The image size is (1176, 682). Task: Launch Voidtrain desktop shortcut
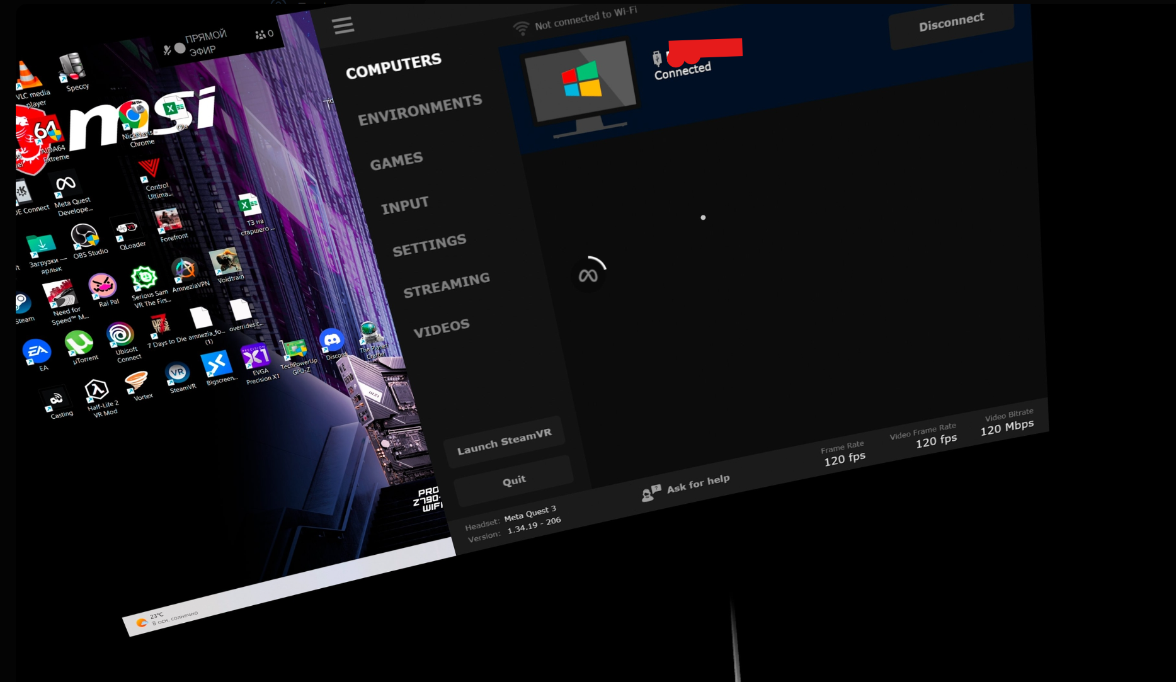tap(227, 266)
